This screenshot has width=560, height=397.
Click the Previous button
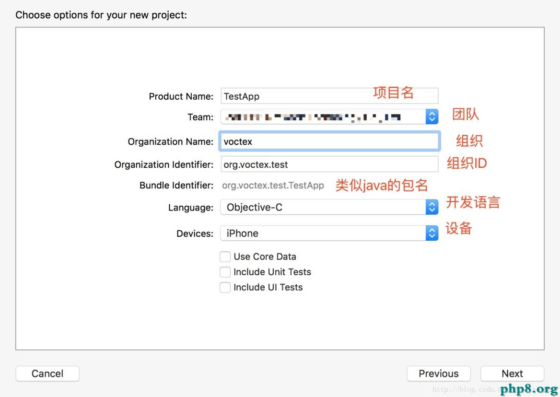(x=439, y=374)
